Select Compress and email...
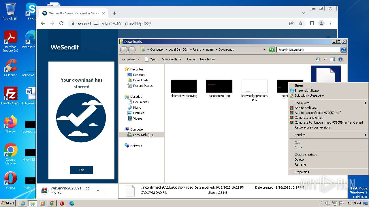 (x=329, y=118)
